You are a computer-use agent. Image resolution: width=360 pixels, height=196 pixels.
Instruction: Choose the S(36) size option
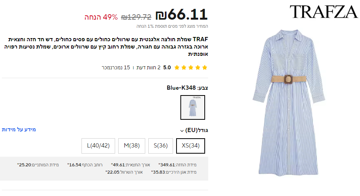tap(160, 146)
